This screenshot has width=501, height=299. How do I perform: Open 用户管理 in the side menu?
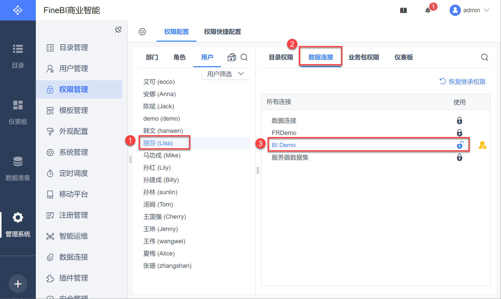pos(74,68)
